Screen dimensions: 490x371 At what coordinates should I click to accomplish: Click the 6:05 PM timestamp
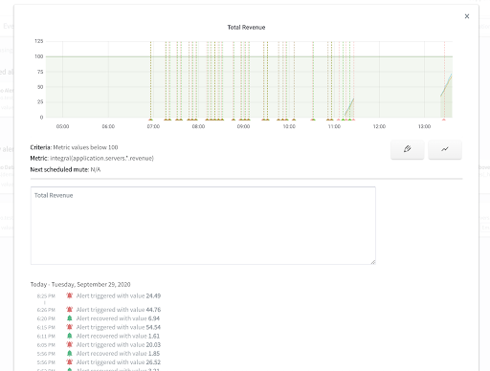point(46,345)
